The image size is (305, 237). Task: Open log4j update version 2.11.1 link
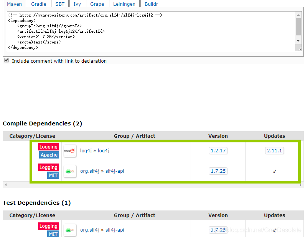274,150
